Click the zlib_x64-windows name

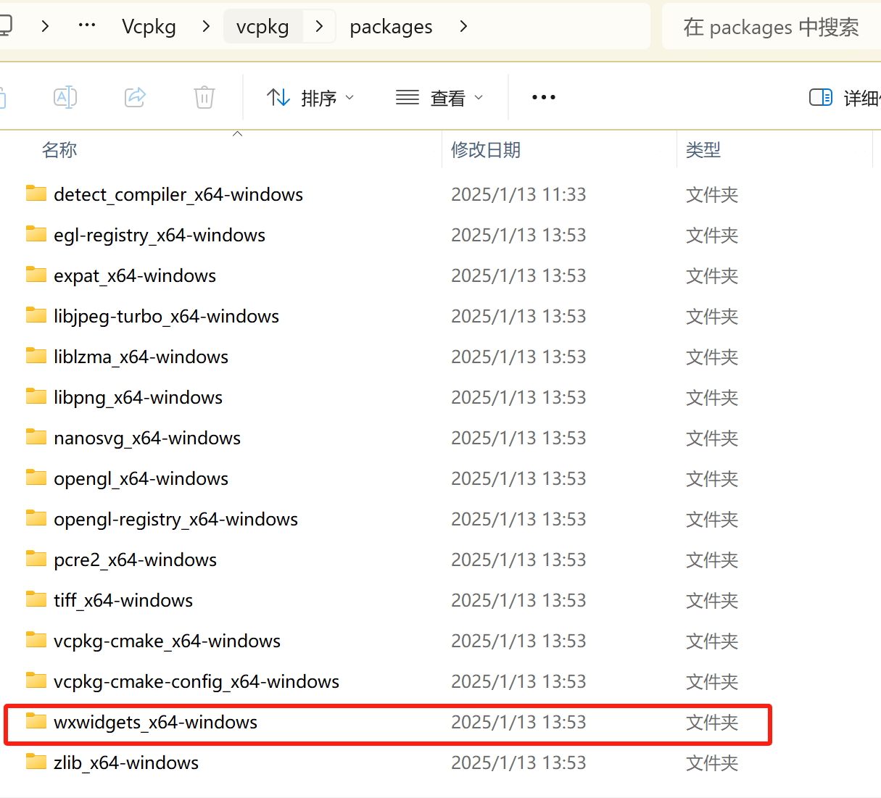(126, 763)
